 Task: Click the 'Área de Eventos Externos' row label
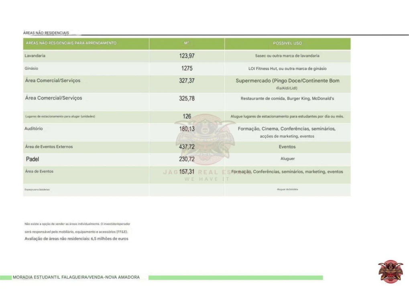click(x=49, y=147)
